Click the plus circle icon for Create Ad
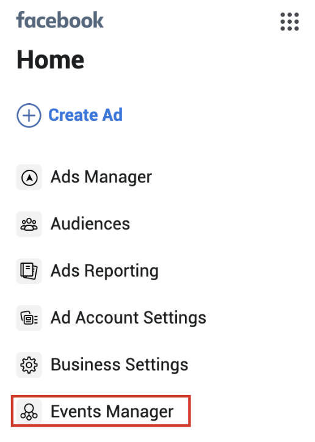The height and width of the screenshot is (442, 315). coord(29,115)
